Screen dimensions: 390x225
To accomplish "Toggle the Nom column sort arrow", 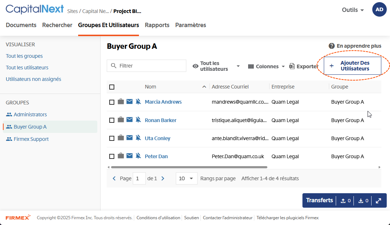I will [204, 87].
